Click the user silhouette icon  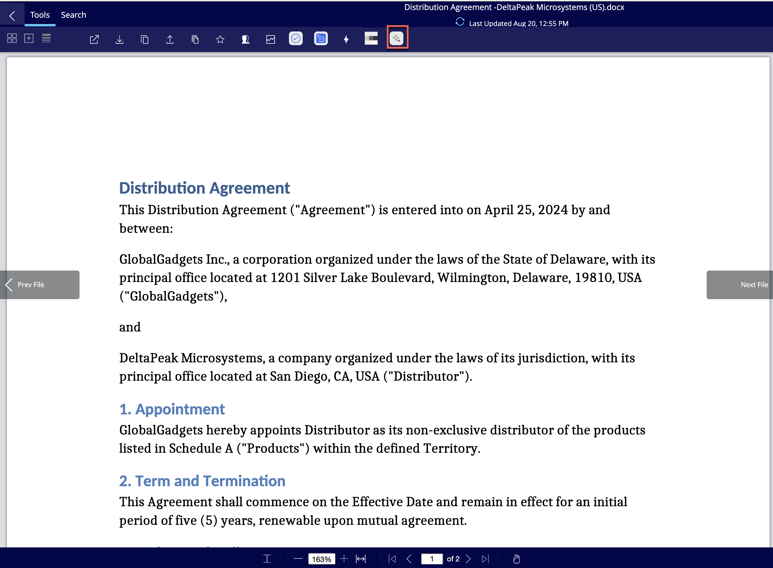[x=245, y=39]
